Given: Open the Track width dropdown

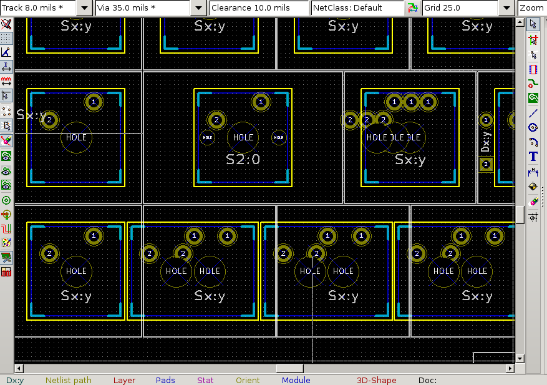Looking at the screenshot, I should [x=84, y=8].
